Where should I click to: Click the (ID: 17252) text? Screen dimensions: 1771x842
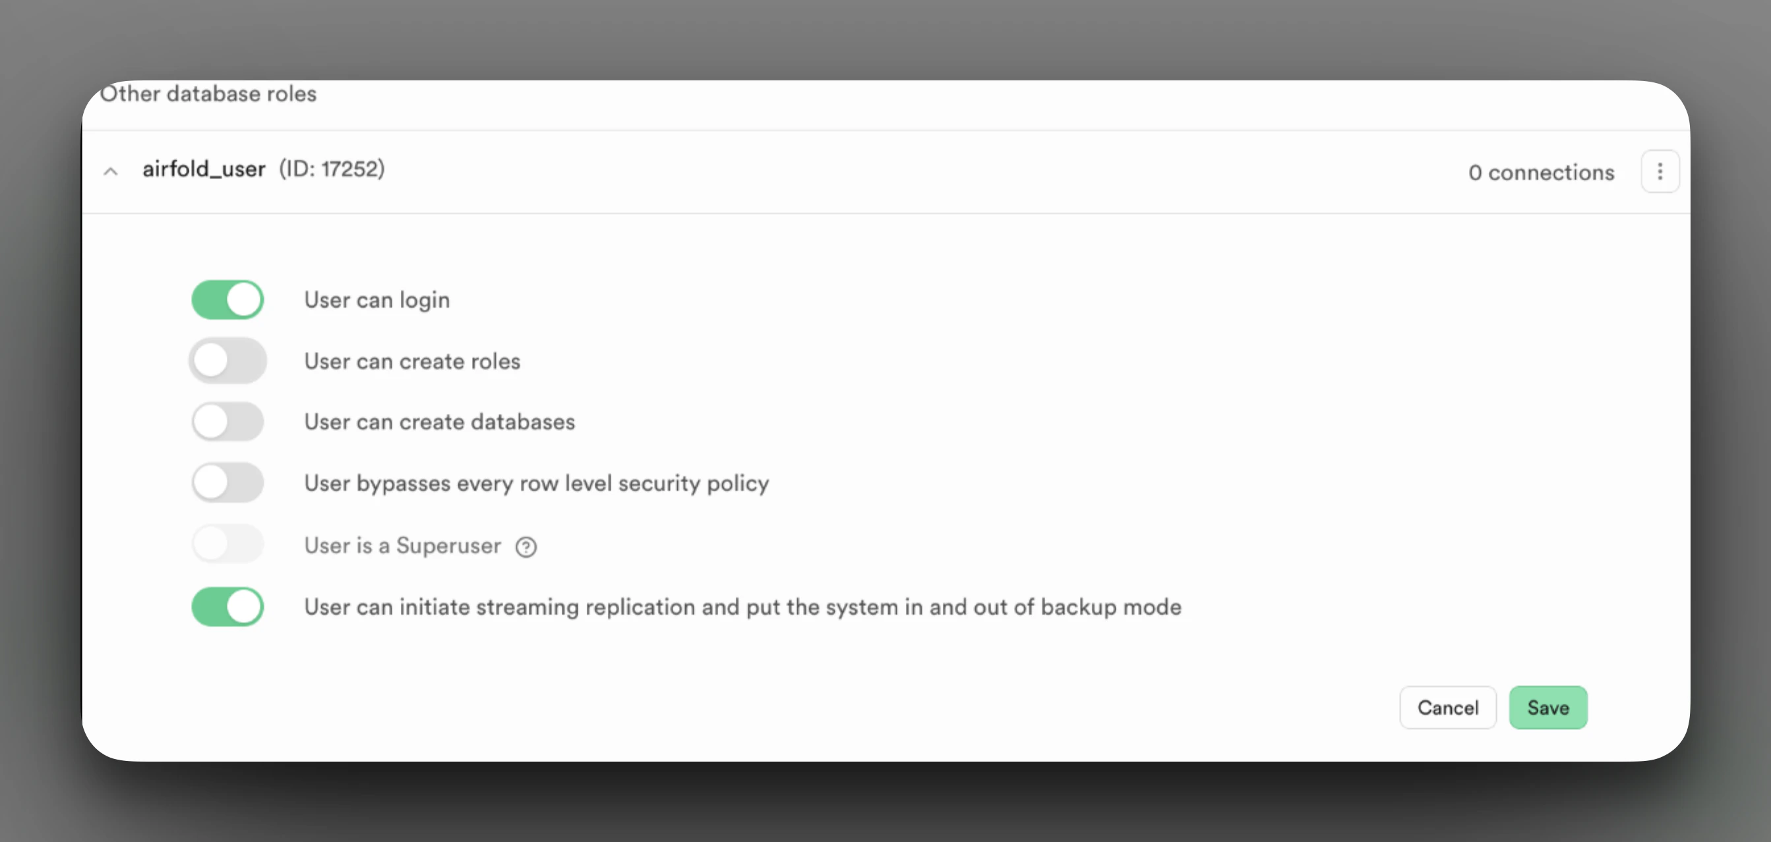(332, 169)
